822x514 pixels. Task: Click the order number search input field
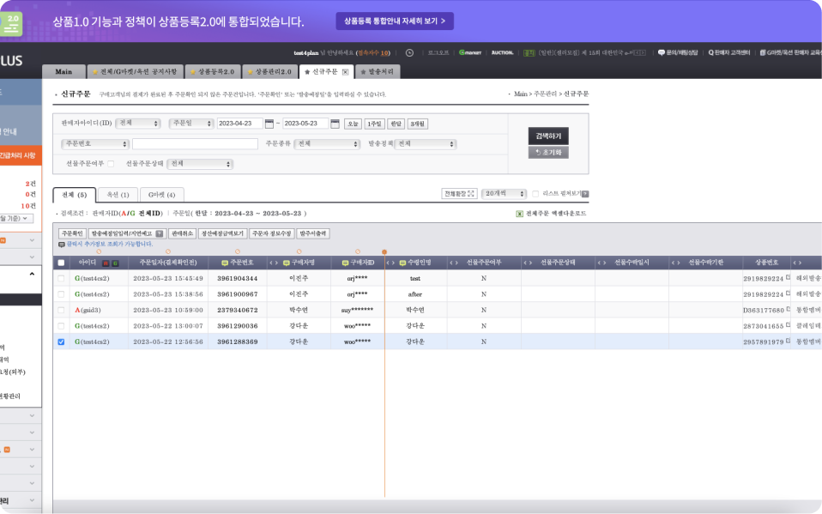[195, 144]
